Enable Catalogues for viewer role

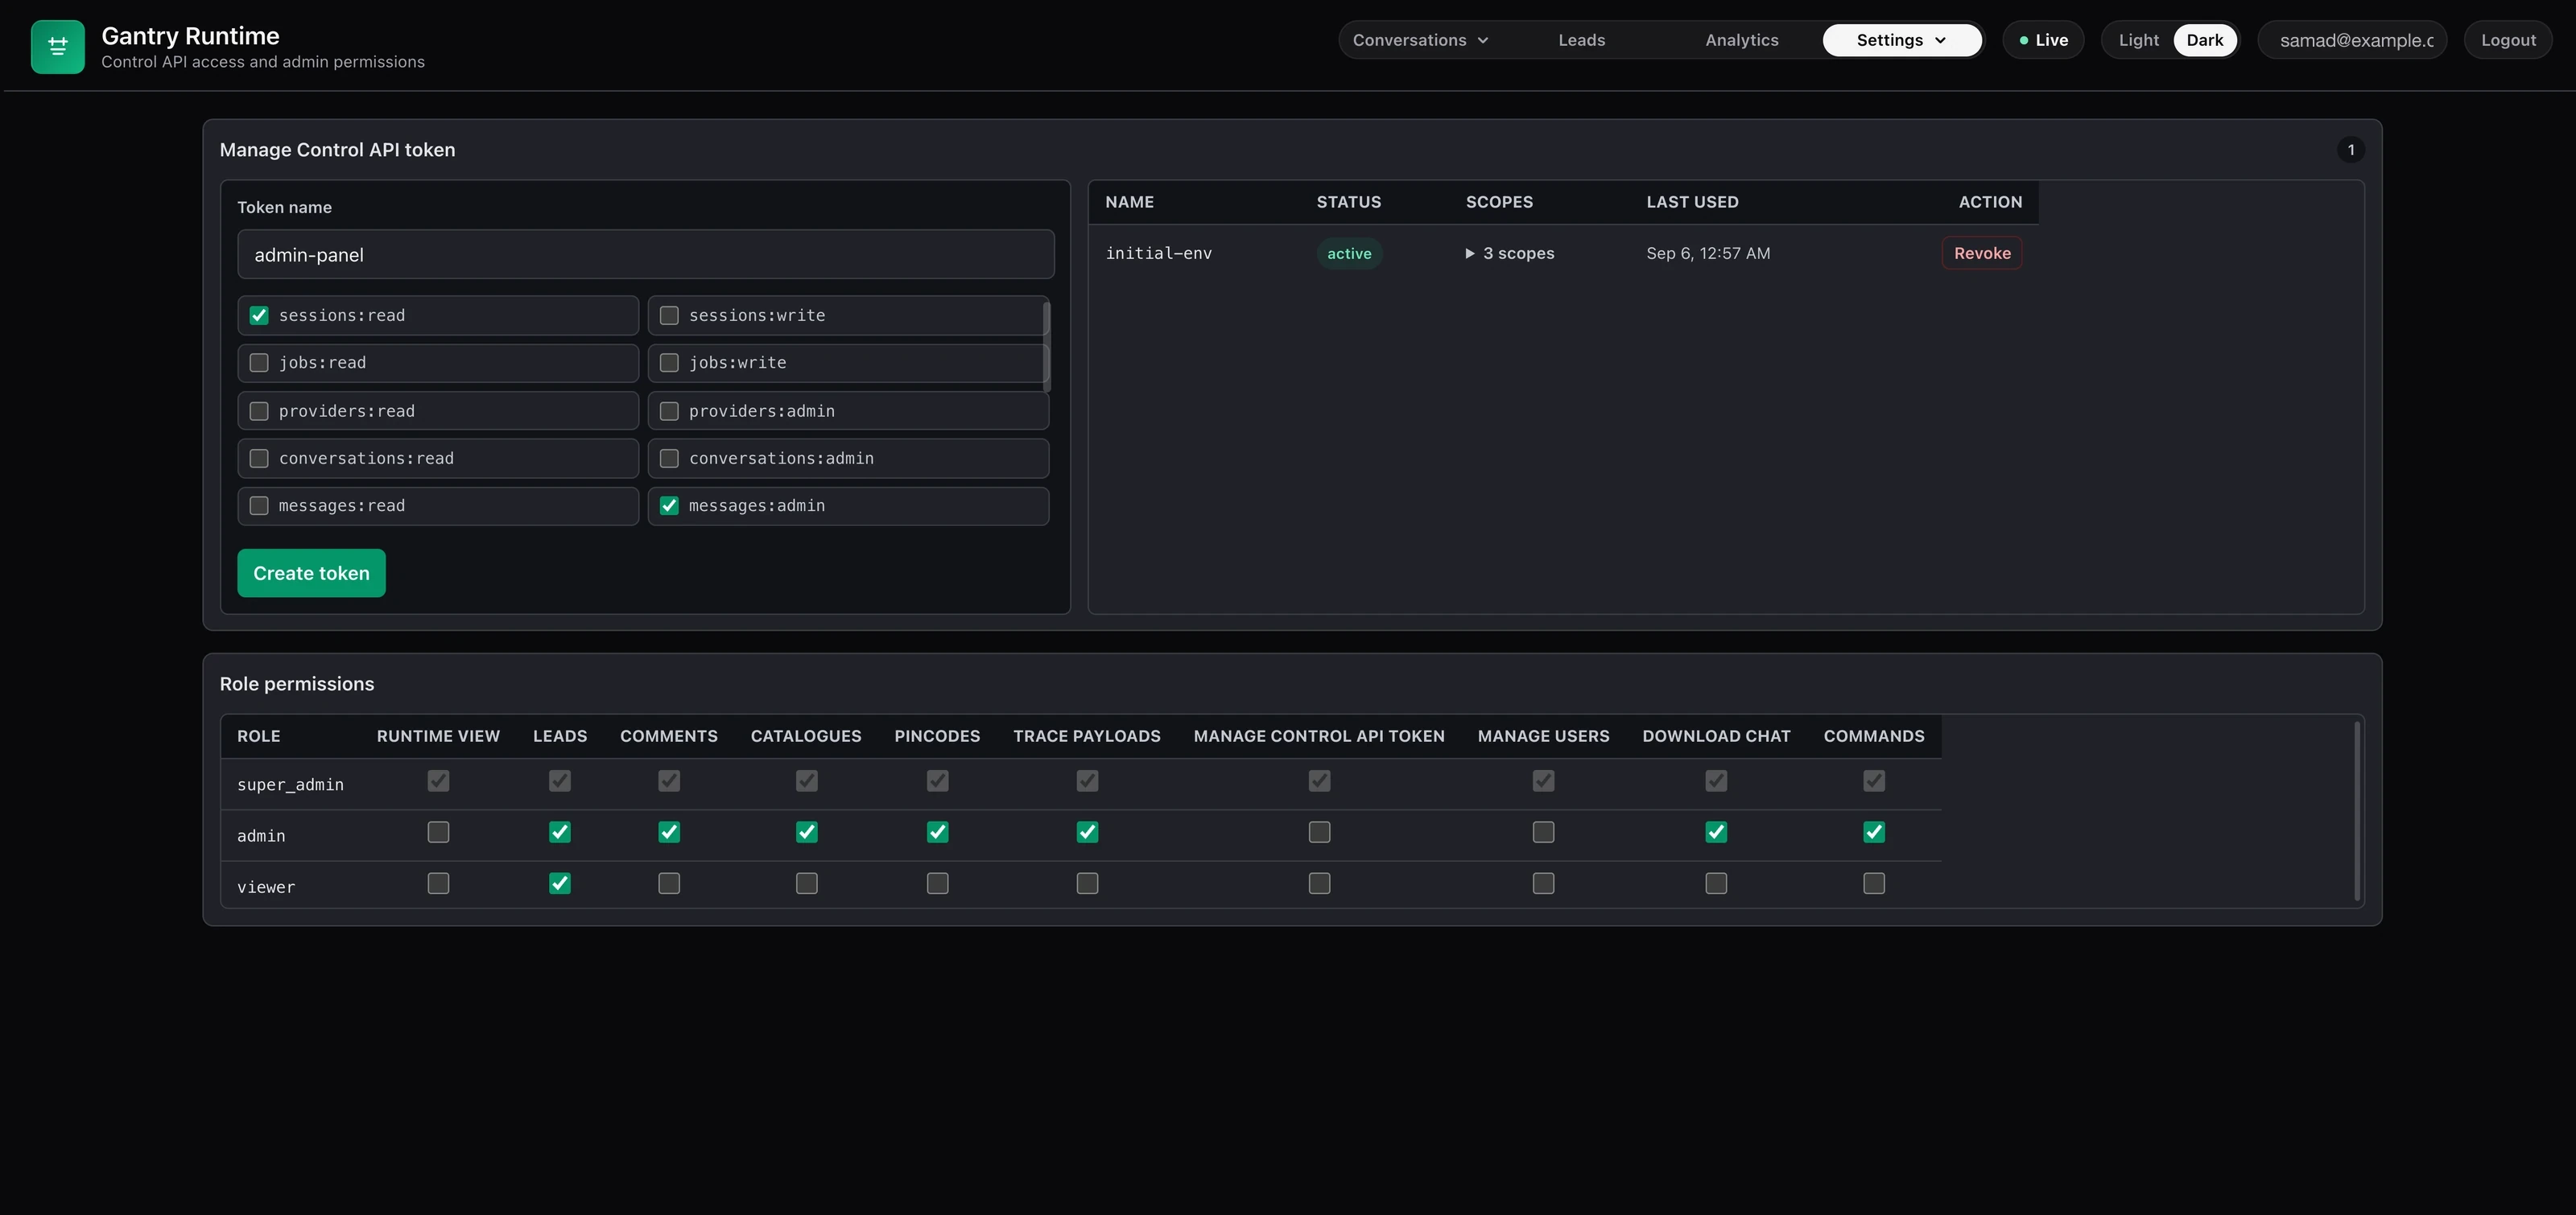click(x=806, y=883)
